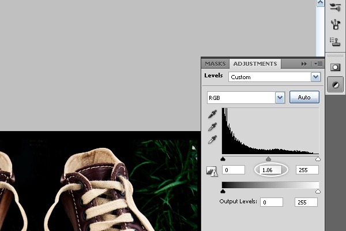Select the gray point eyedropper

pyautogui.click(x=213, y=126)
